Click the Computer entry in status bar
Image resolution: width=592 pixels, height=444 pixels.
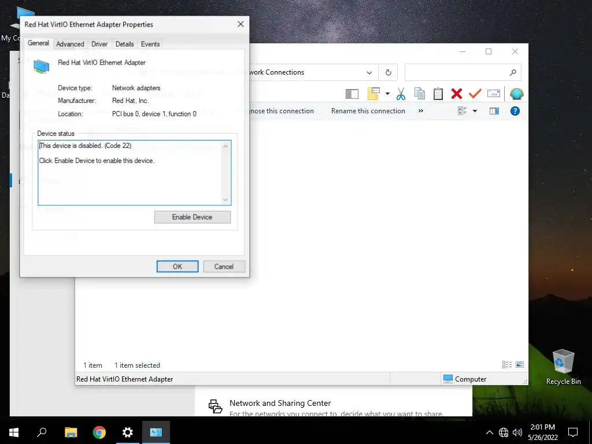click(x=465, y=379)
